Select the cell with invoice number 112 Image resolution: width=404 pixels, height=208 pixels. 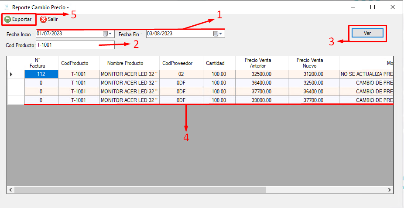[x=41, y=74]
